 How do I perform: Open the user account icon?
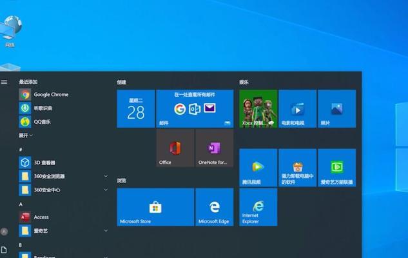coord(4,232)
